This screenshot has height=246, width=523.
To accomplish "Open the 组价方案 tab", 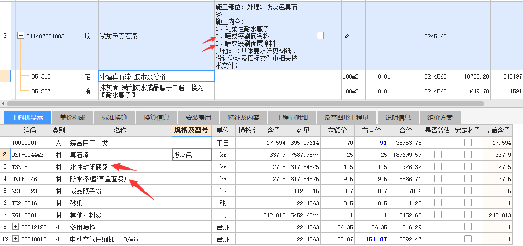I will [440, 117].
